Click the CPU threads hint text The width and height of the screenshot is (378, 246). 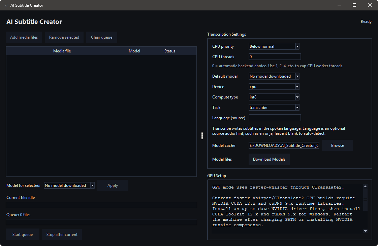point(278,66)
